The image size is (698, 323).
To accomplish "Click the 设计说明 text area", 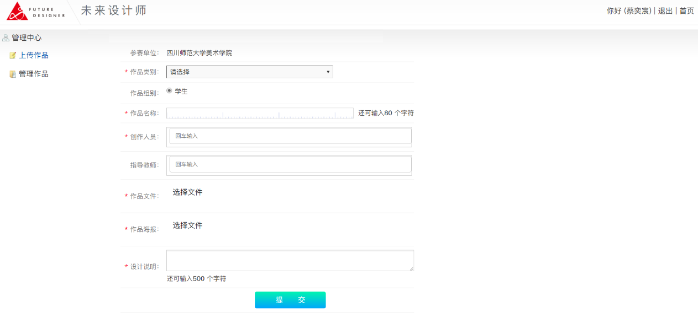I will 290,261.
